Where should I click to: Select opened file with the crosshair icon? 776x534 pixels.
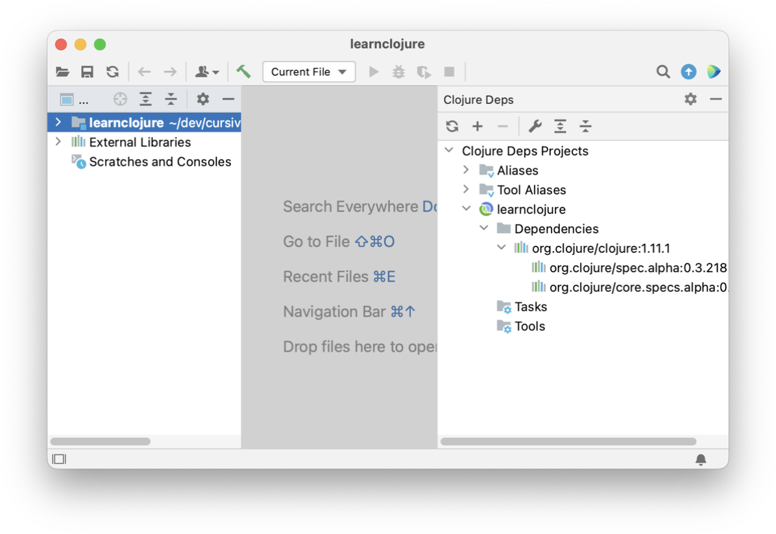coord(120,99)
